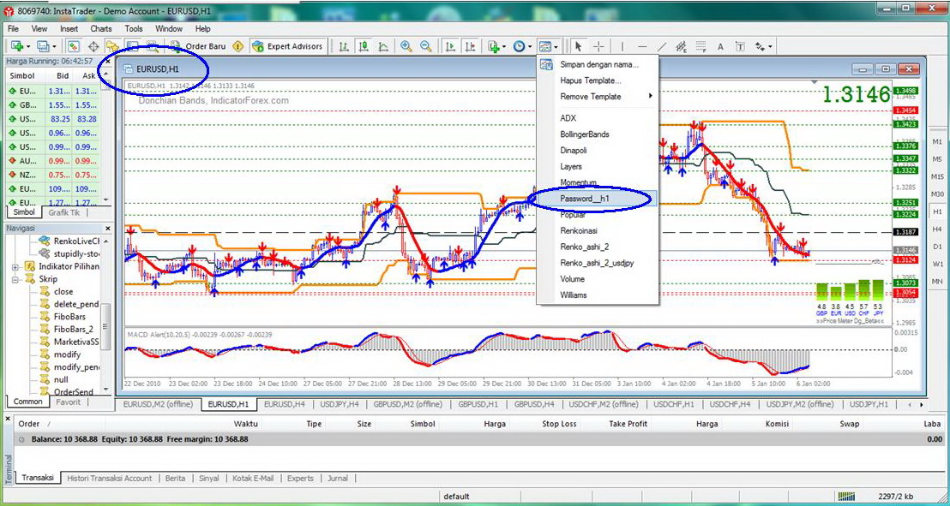Image resolution: width=950 pixels, height=506 pixels.
Task: Expand the Remove Template submenu
Action: point(597,96)
